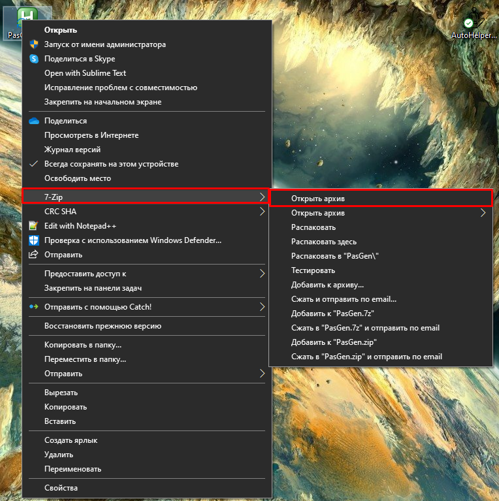Viewport: 499px width, 501px height.
Task: Toggle Всегда сохранять на этом устройстве checkmark
Action: (x=33, y=164)
